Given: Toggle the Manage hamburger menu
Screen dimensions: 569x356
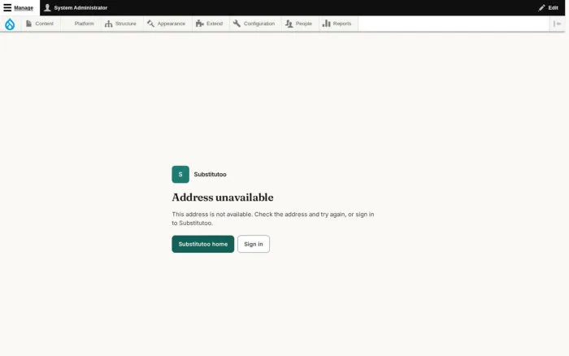Looking at the screenshot, I should coord(20,7).
